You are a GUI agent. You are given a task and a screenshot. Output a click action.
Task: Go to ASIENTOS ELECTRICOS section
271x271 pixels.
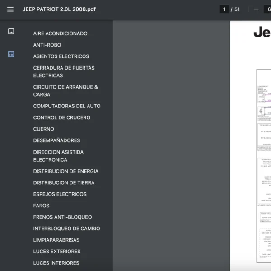(61, 56)
